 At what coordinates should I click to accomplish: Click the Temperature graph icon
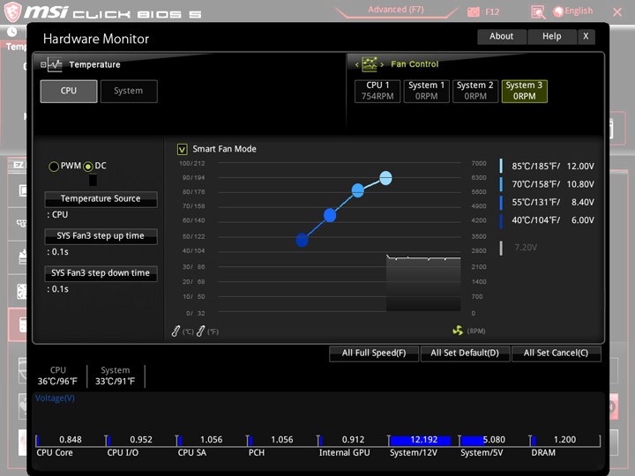pyautogui.click(x=55, y=64)
